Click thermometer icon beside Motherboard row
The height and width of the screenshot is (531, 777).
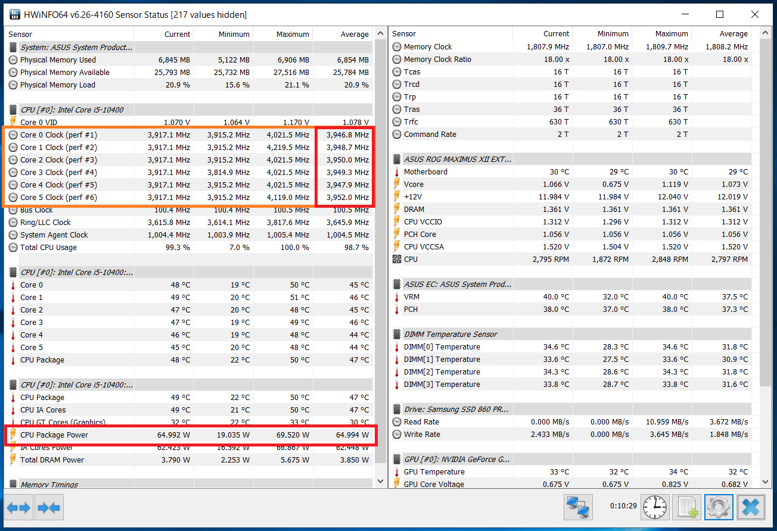coord(397,171)
